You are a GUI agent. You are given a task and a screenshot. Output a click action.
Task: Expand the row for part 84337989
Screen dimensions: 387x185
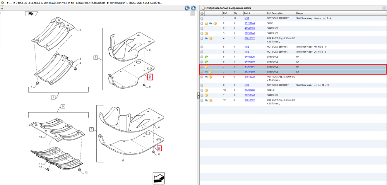coord(202,72)
